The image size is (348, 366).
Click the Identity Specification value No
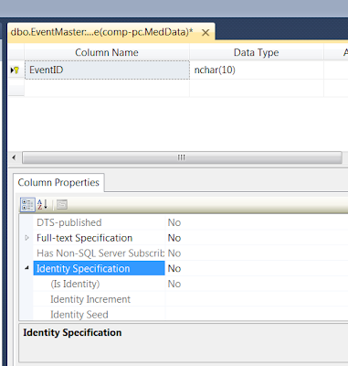pyautogui.click(x=174, y=268)
